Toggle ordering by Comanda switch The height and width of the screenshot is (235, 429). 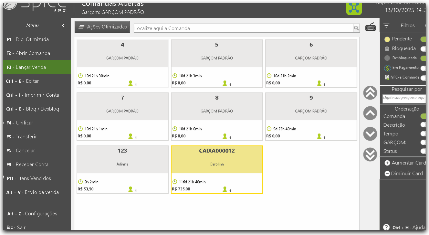tap(423, 116)
